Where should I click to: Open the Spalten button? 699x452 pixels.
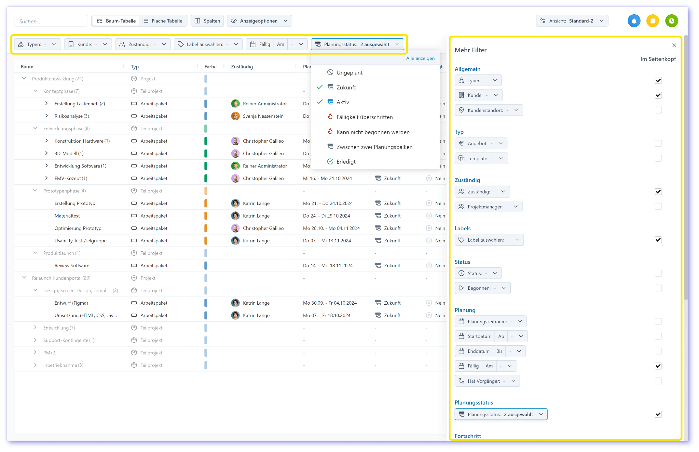point(207,21)
